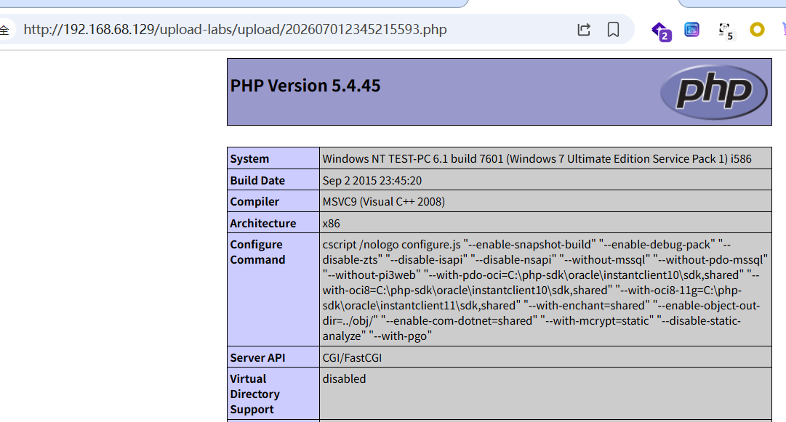Click the Virtual Directory Support label
This screenshot has width=786, height=422.
coord(254,394)
